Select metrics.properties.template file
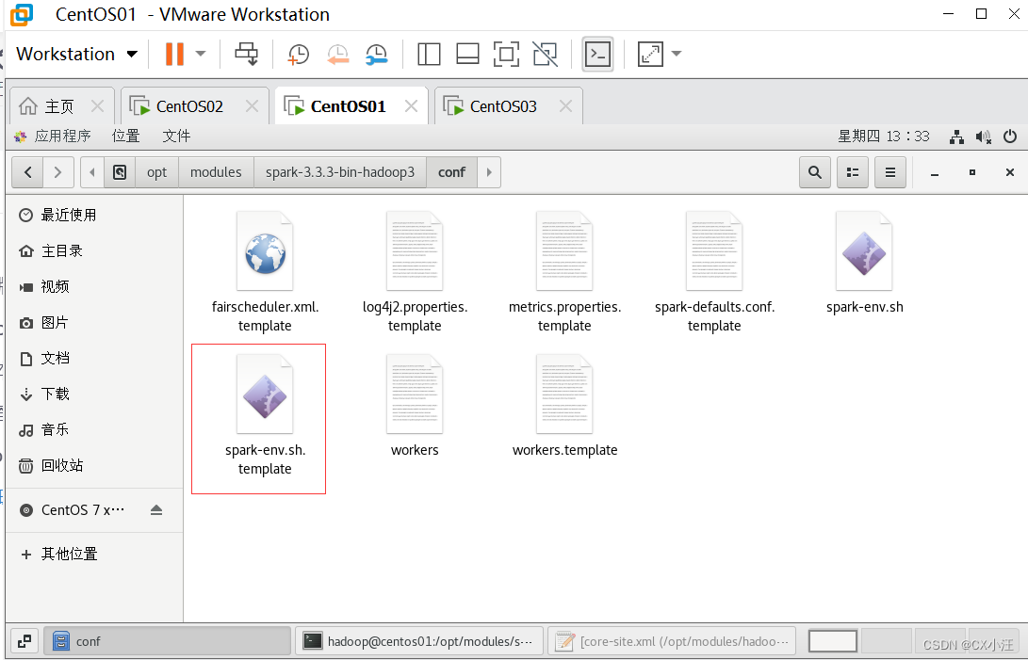Screen dimensions: 1028x660 point(564,272)
